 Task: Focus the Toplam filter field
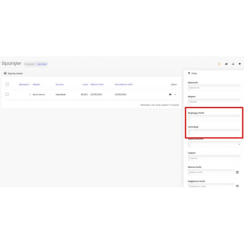pos(214,158)
